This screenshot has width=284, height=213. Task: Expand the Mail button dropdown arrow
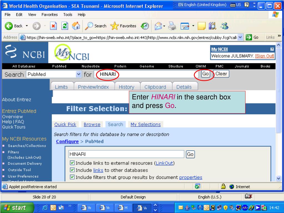[164, 26]
